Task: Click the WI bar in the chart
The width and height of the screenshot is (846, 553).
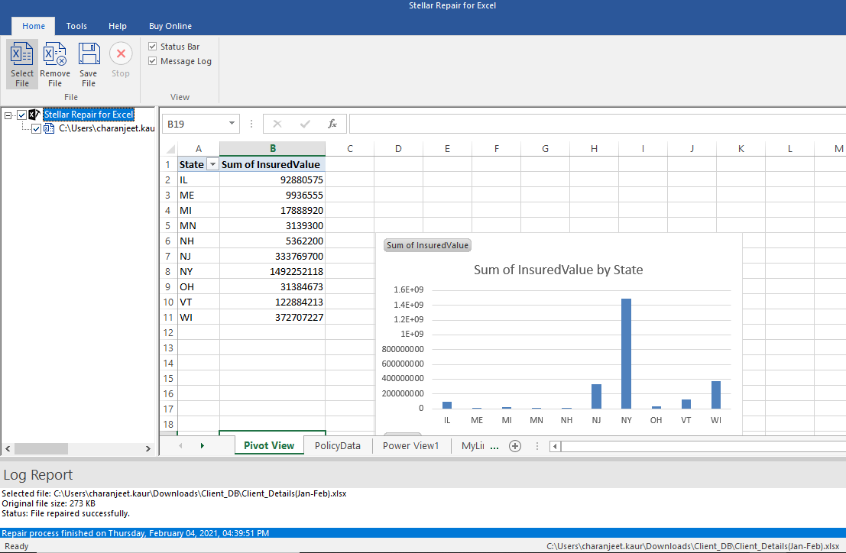Action: click(x=716, y=395)
